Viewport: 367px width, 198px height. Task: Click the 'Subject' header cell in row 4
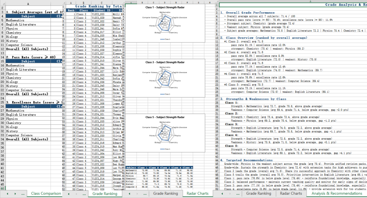[x=28, y=16]
